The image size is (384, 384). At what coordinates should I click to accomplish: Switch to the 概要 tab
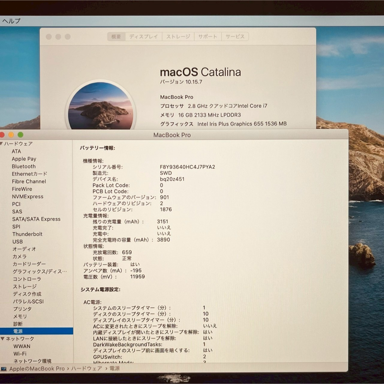tap(116, 37)
